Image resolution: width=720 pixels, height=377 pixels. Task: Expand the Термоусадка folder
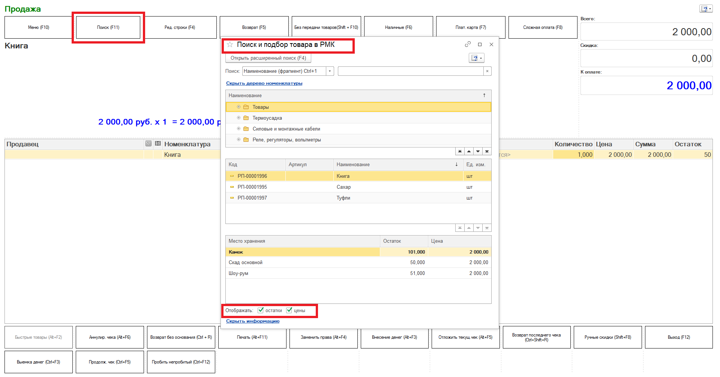click(238, 118)
